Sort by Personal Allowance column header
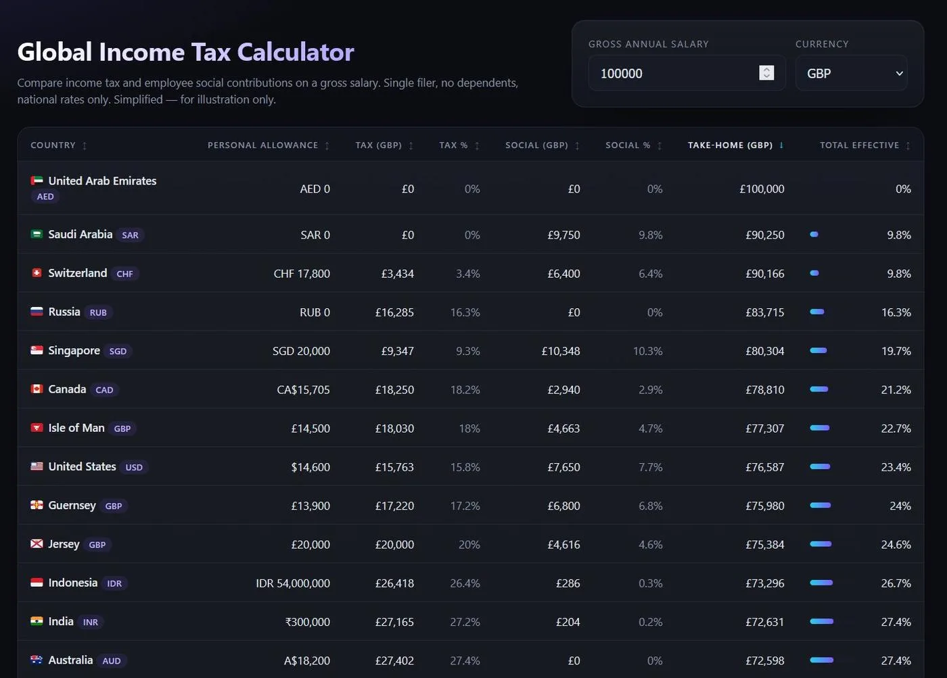This screenshot has height=678, width=947. (x=269, y=145)
